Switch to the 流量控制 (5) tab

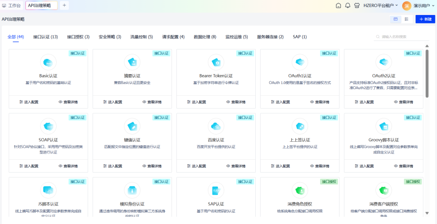tap(141, 37)
